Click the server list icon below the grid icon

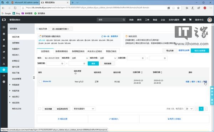click(4, 34)
